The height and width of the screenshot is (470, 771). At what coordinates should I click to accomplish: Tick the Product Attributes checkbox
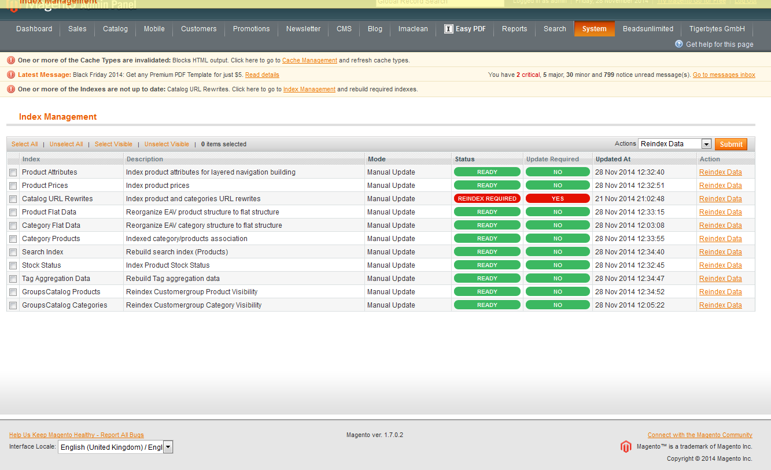click(13, 172)
